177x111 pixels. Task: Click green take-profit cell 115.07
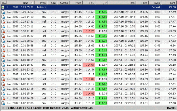click(x=101, y=60)
